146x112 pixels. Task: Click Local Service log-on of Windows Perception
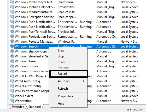(x=129, y=17)
